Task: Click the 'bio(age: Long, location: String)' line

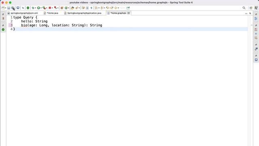Action: coord(62,25)
